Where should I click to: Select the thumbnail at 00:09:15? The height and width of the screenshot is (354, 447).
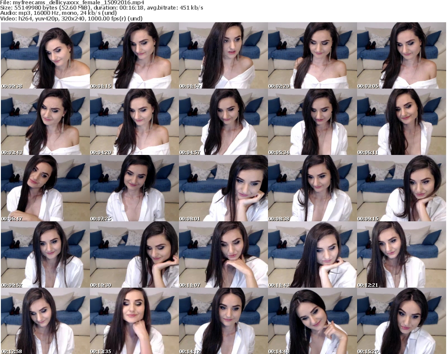coord(401,188)
